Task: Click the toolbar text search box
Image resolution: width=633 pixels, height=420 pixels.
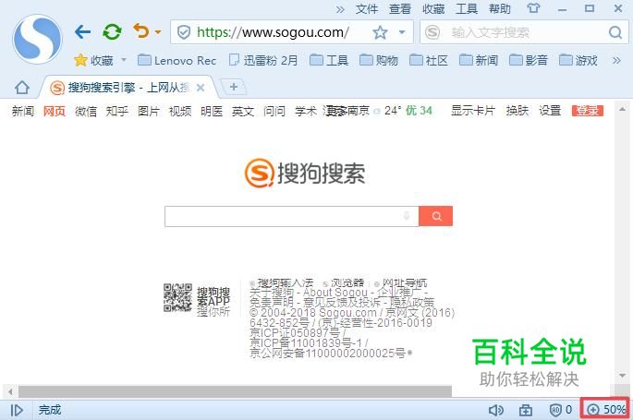Action: click(x=524, y=32)
